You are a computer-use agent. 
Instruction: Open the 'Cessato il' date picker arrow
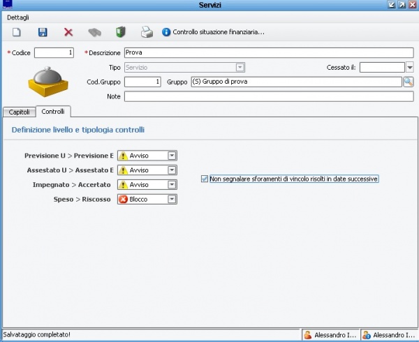(410, 68)
